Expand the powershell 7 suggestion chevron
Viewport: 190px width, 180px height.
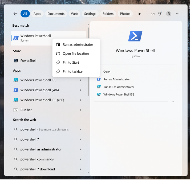pyautogui.click(x=80, y=139)
